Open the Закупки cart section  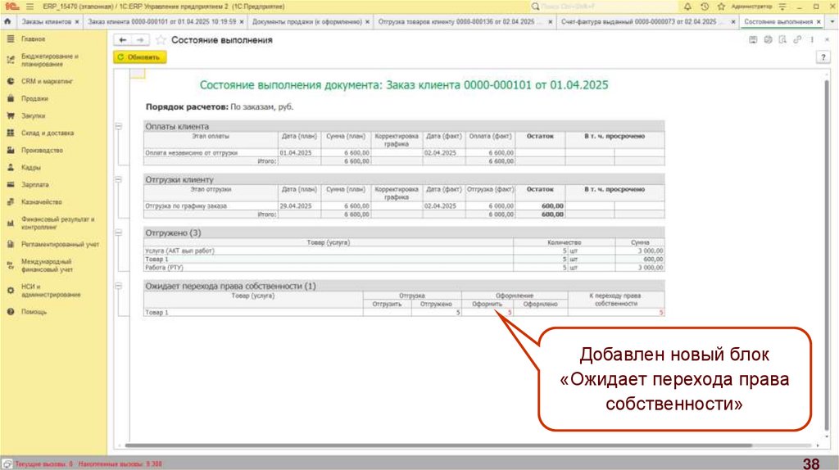33,115
